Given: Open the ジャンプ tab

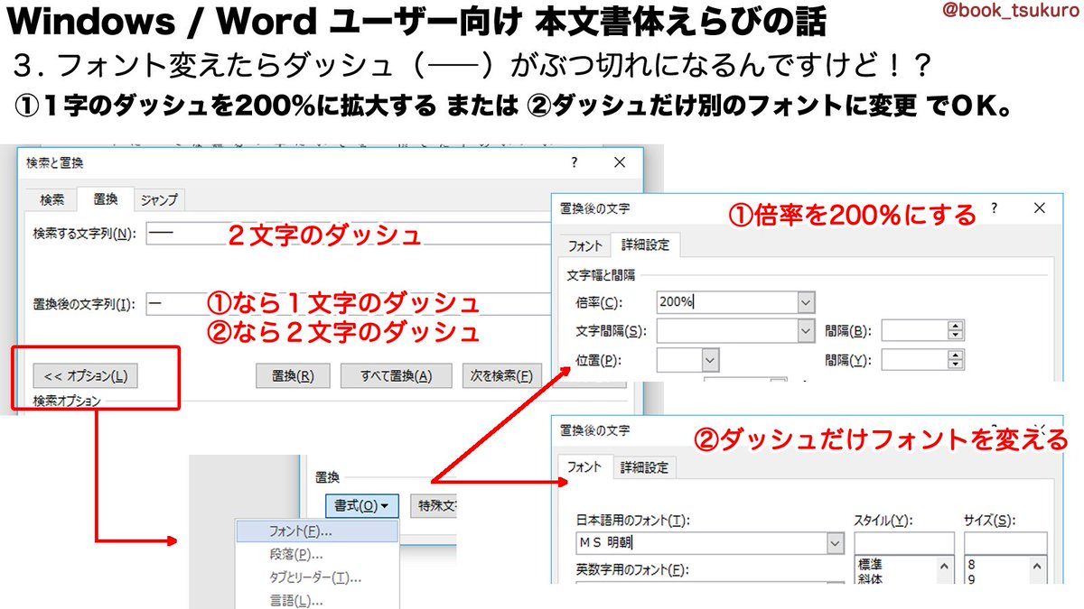Looking at the screenshot, I should [x=159, y=199].
